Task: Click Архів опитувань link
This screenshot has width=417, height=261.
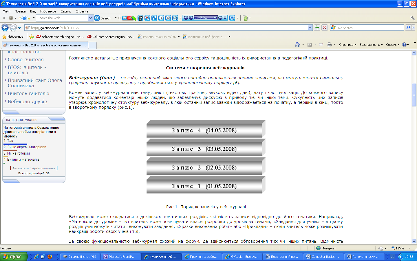Action: 44,168
